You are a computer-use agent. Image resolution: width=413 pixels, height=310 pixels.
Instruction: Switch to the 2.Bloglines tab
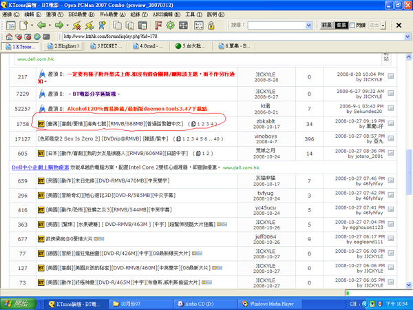click(65, 47)
